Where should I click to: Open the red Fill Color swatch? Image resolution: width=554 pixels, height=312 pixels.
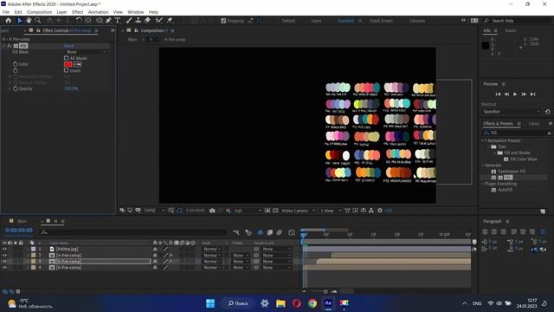[68, 64]
